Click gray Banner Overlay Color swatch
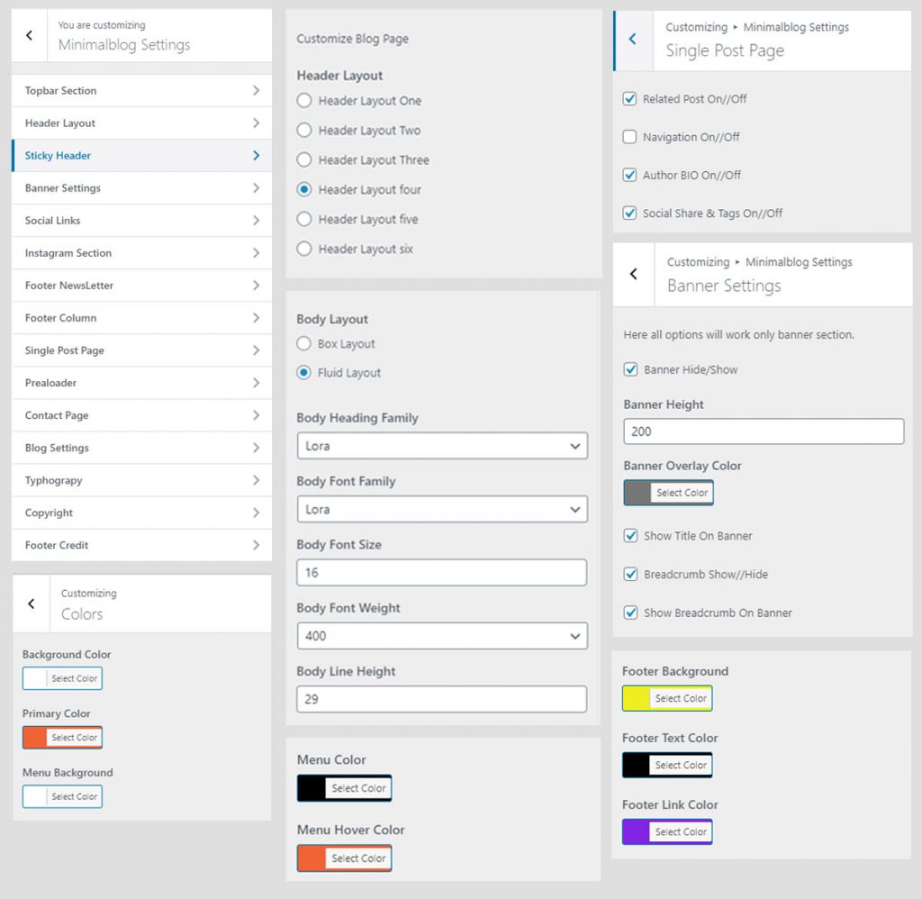 (637, 493)
